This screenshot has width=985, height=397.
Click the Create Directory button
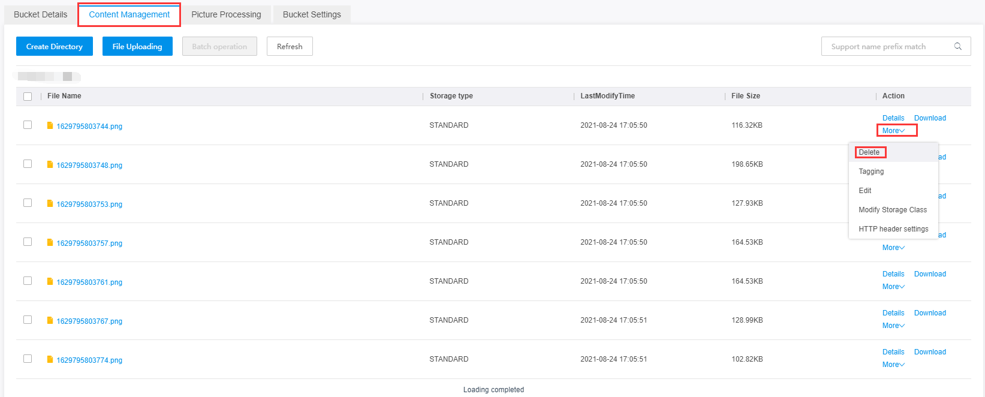[x=55, y=46]
